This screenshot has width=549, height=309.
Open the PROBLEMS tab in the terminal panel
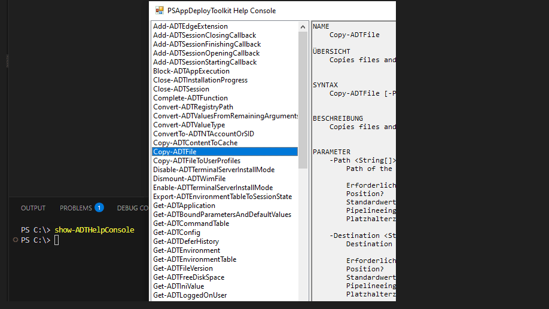[75, 208]
